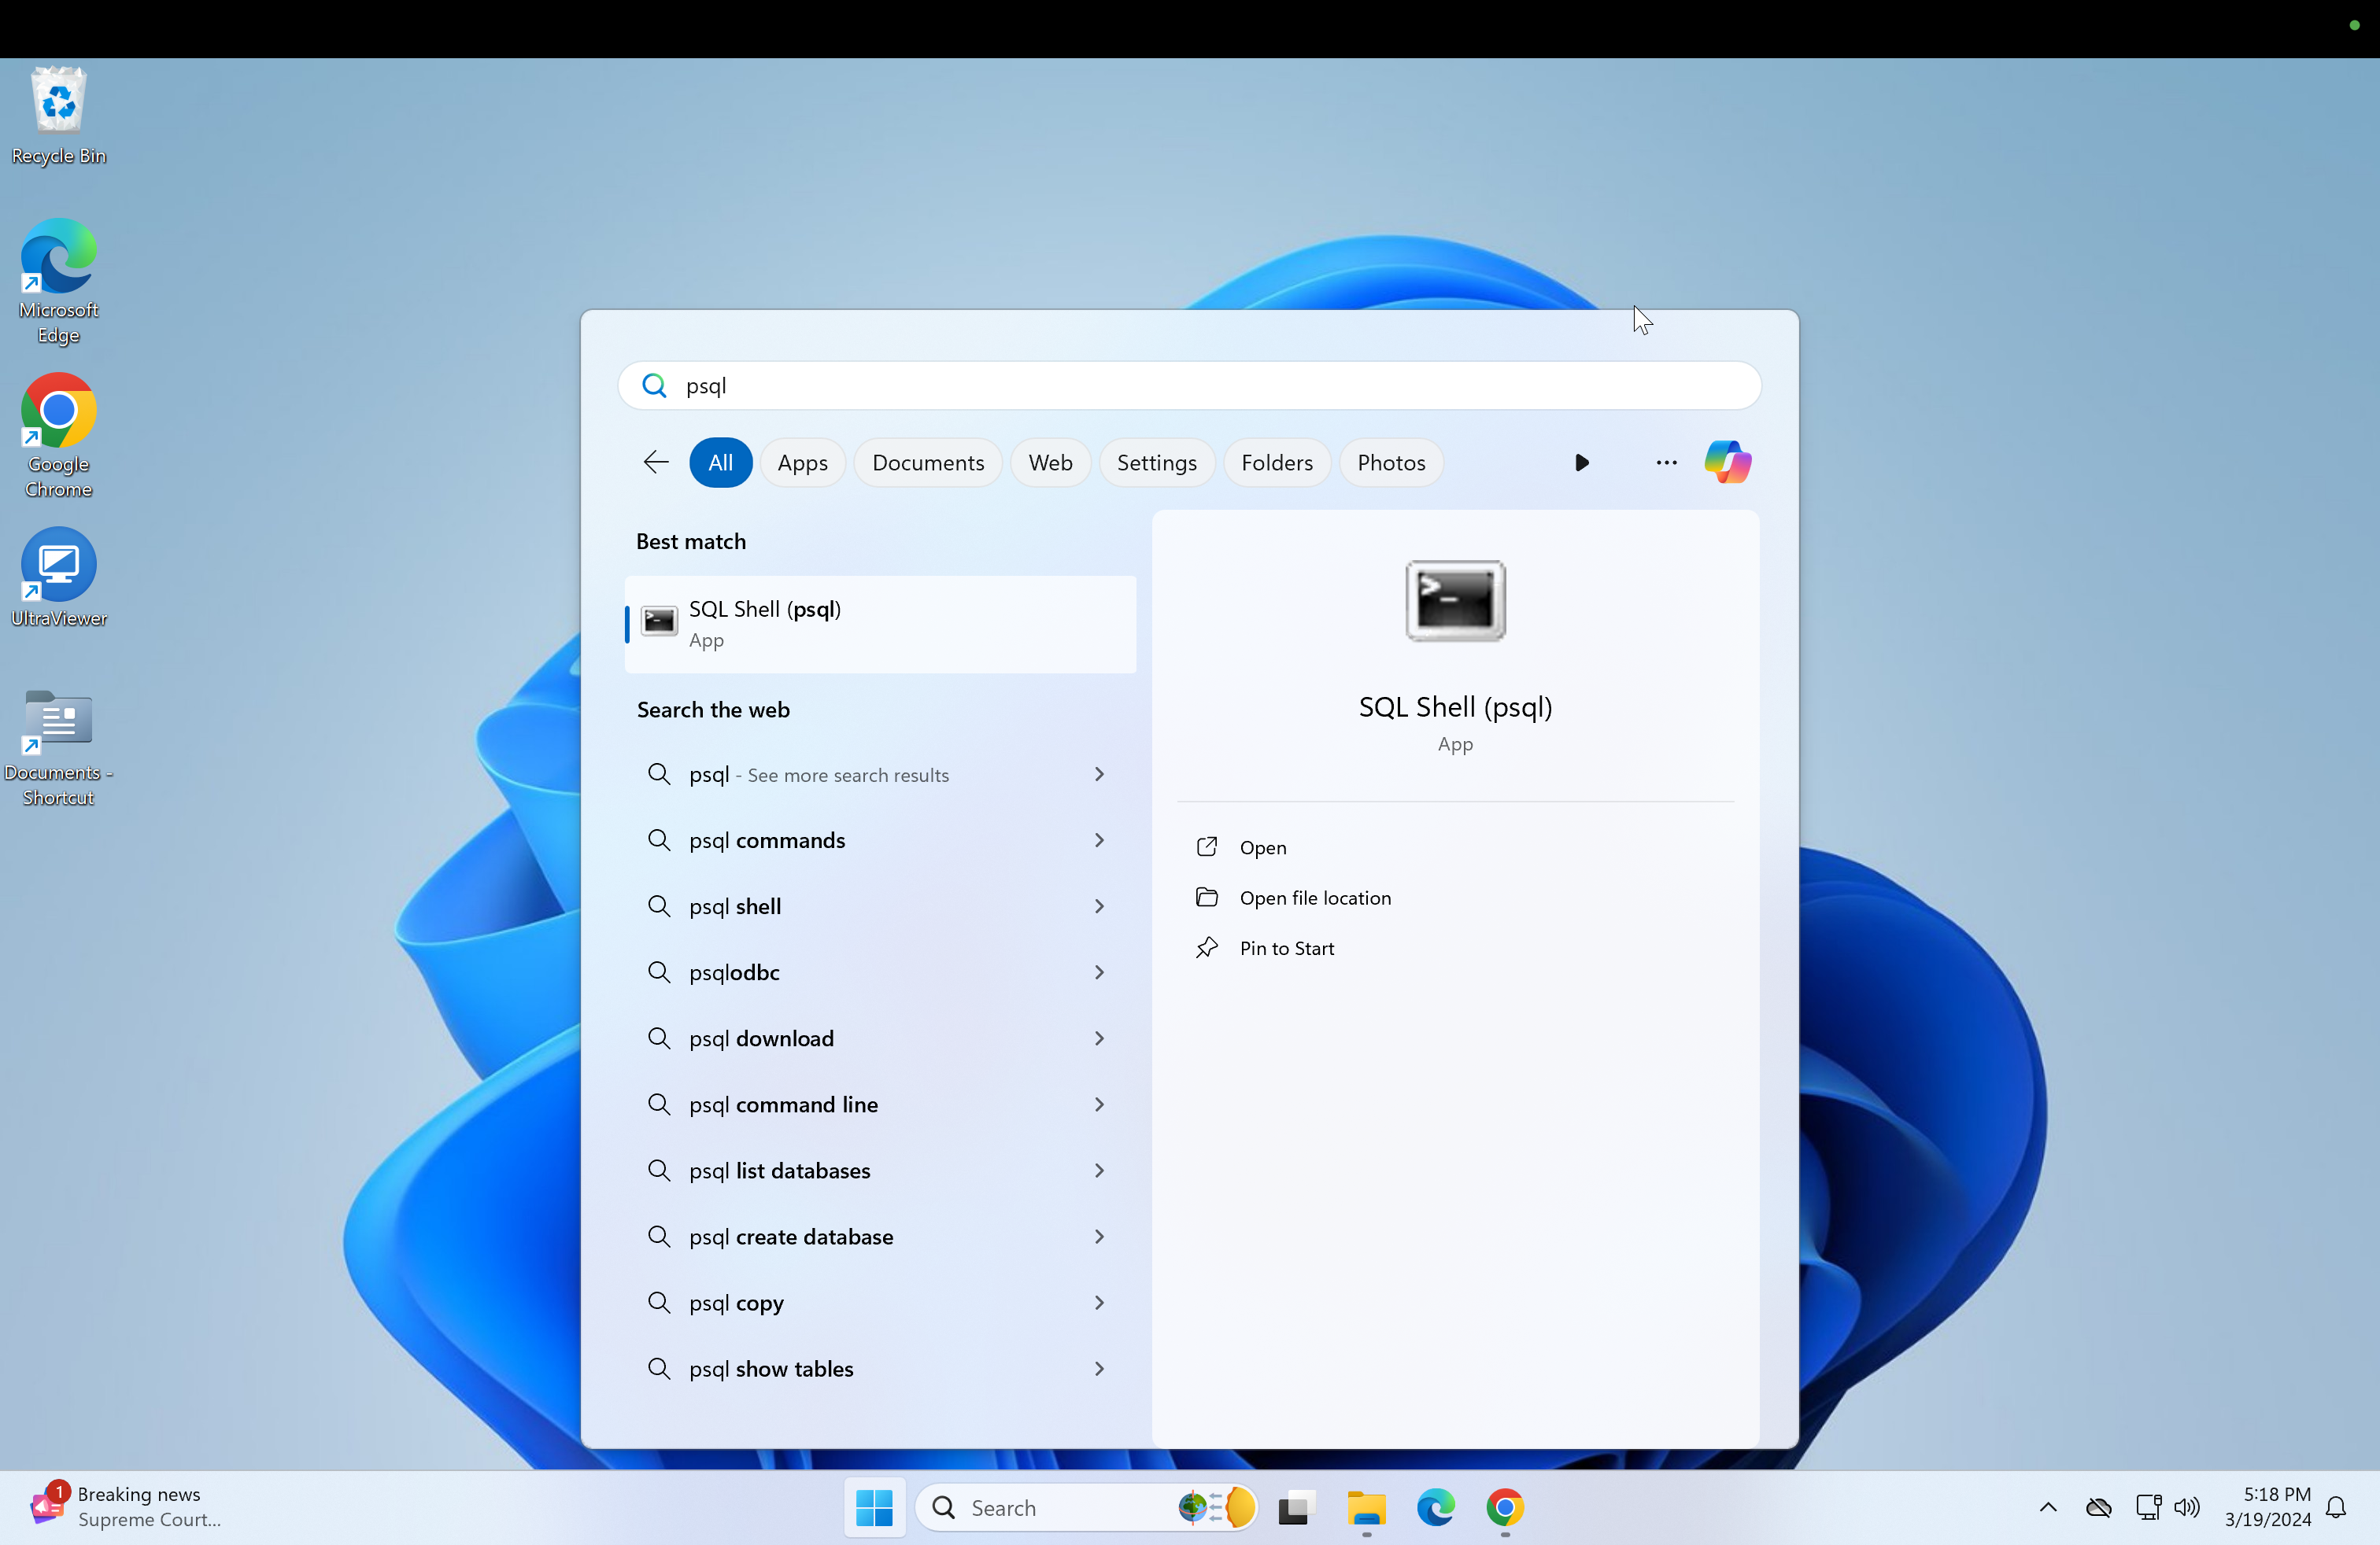
Task: Switch to the Documents filter tab
Action: click(x=927, y=463)
